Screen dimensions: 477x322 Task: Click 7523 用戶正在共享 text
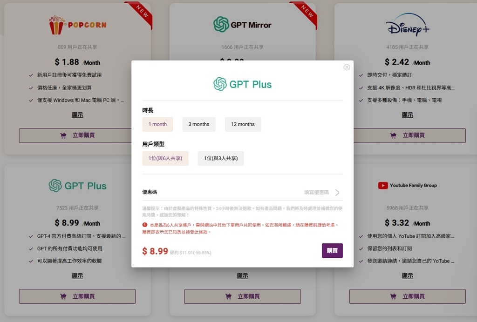click(x=78, y=208)
